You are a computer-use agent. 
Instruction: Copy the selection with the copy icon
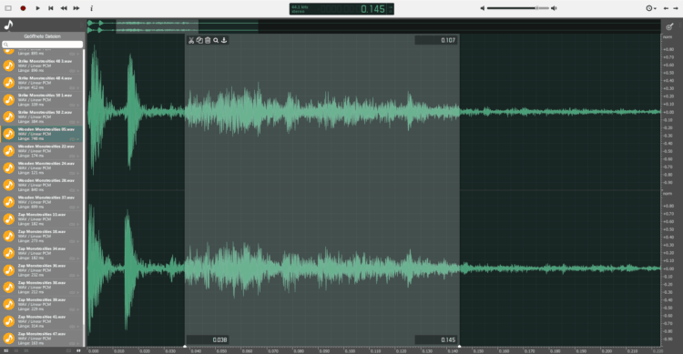pos(199,40)
